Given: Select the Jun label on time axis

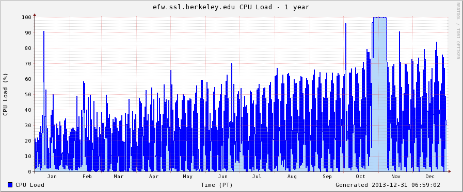Looking at the screenshot, I should 222,177.
